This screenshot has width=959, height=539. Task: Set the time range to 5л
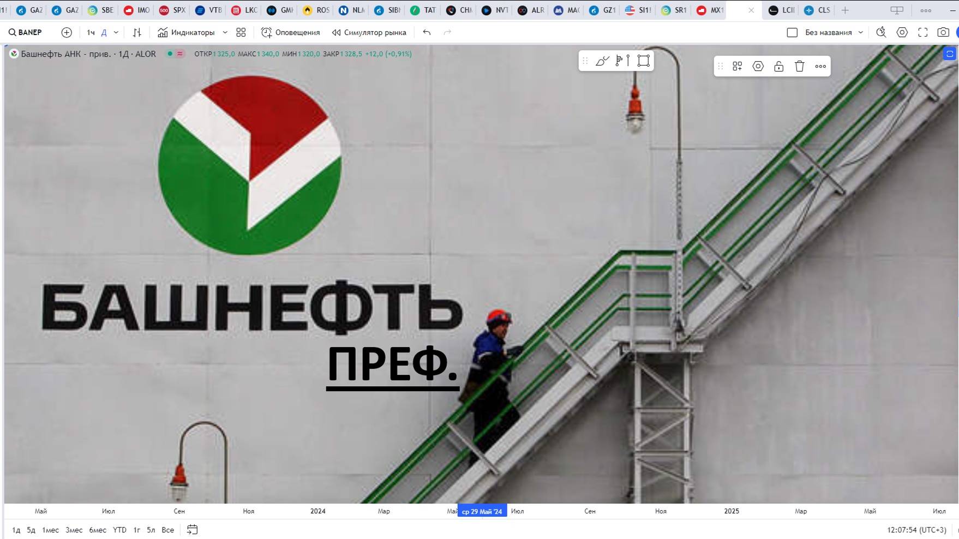point(151,530)
